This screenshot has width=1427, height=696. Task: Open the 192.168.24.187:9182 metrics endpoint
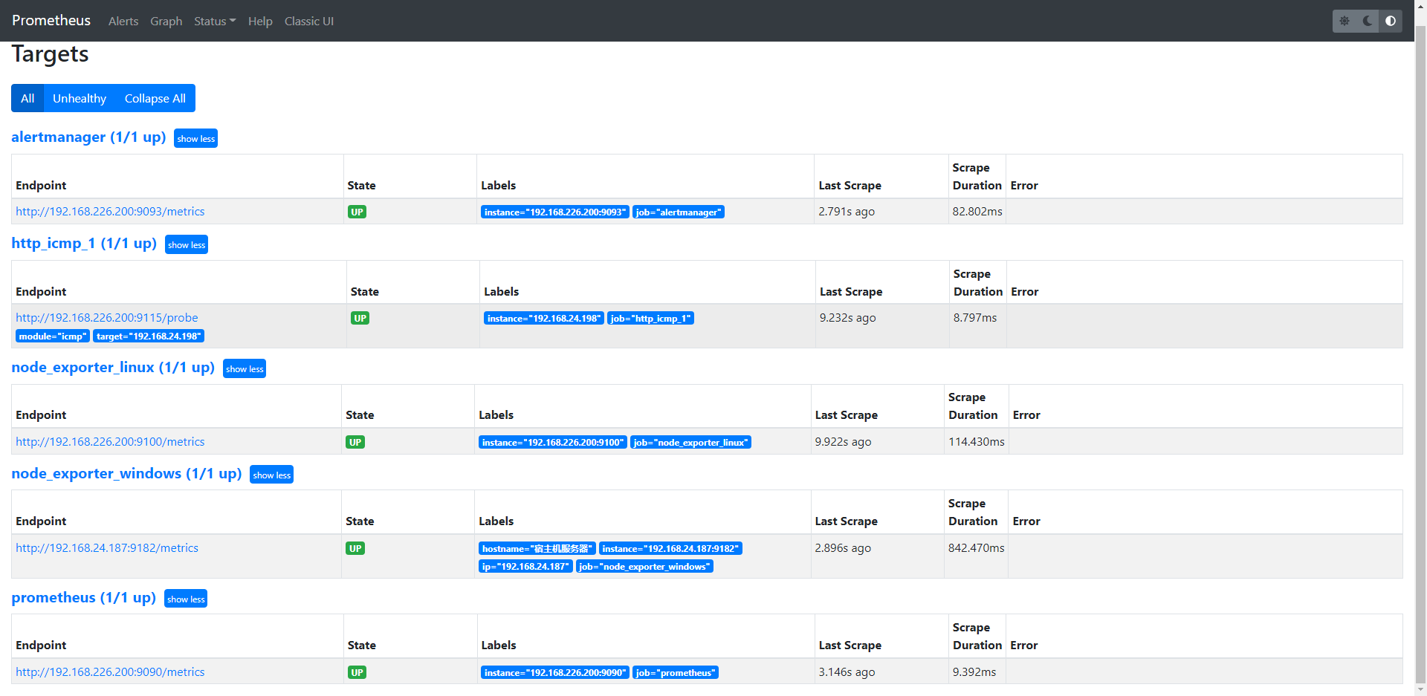click(x=107, y=548)
